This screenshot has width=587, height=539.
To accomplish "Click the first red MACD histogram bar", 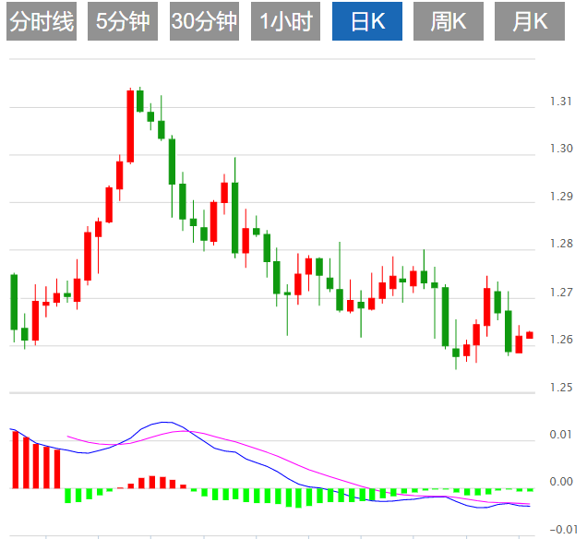I will click(x=16, y=460).
